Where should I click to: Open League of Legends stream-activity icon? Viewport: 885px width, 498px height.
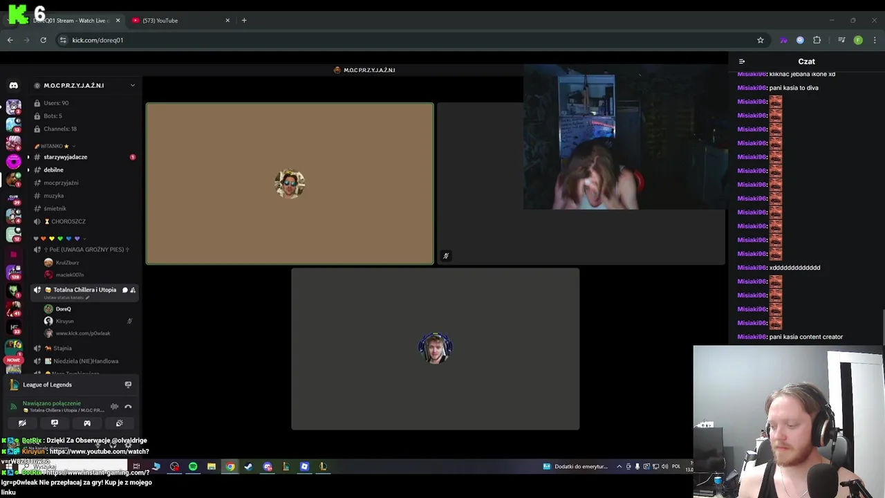[x=128, y=385]
